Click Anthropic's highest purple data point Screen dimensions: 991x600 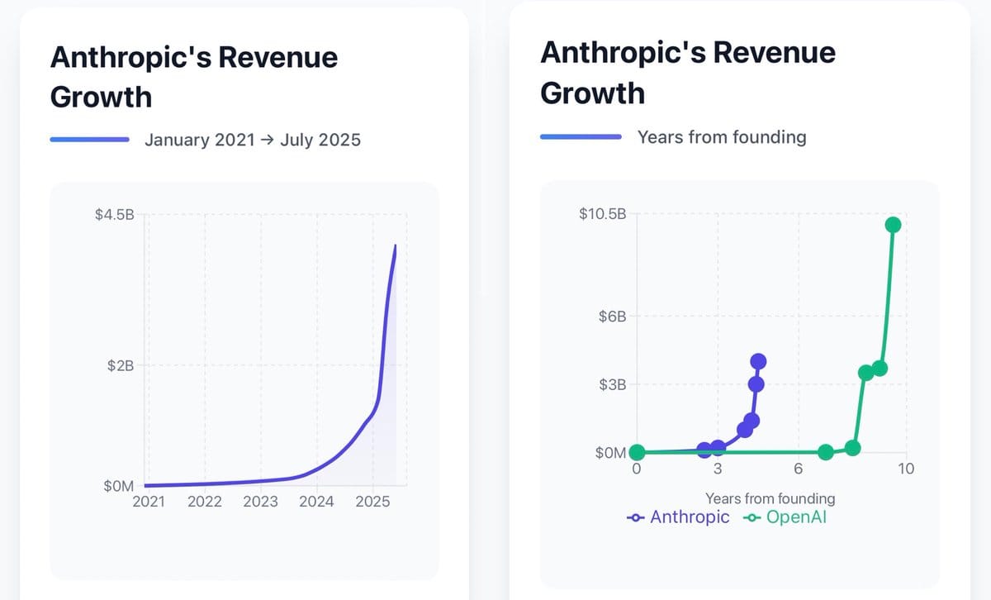pyautogui.click(x=758, y=361)
